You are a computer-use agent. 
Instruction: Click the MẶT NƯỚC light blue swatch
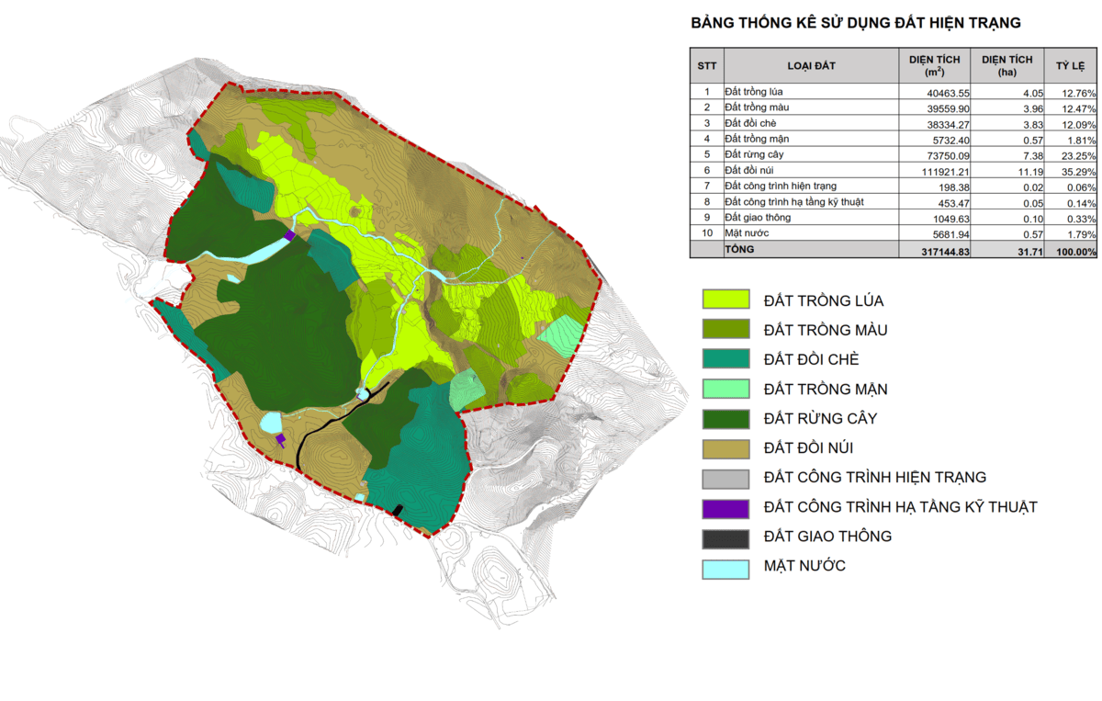click(725, 569)
